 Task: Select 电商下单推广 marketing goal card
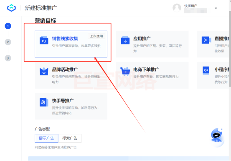152,75
